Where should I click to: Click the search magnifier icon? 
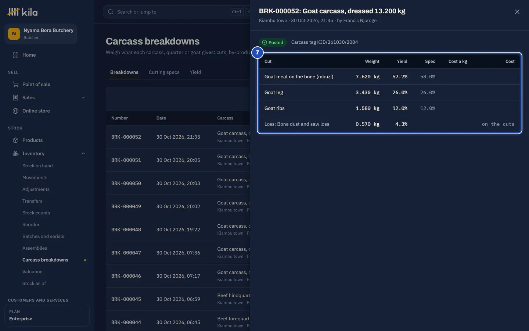click(111, 12)
